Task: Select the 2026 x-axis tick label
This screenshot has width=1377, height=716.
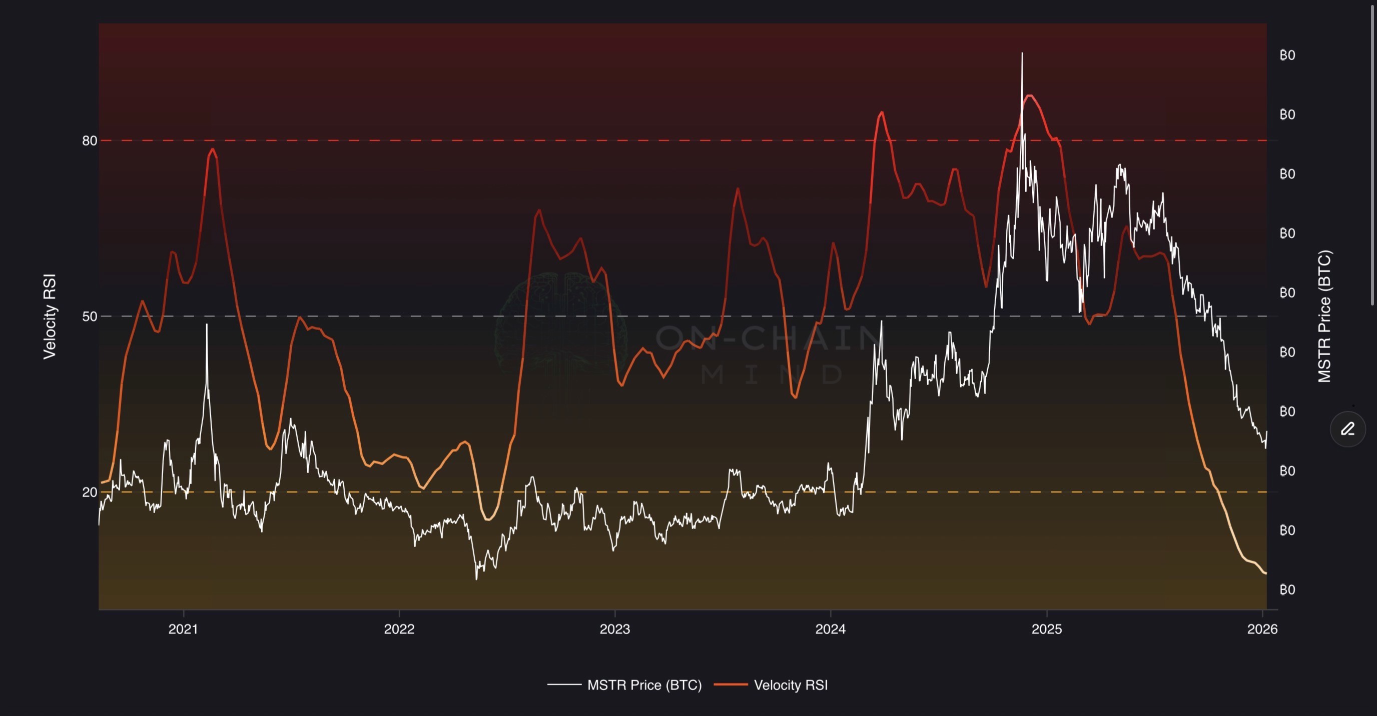Action: [1262, 629]
